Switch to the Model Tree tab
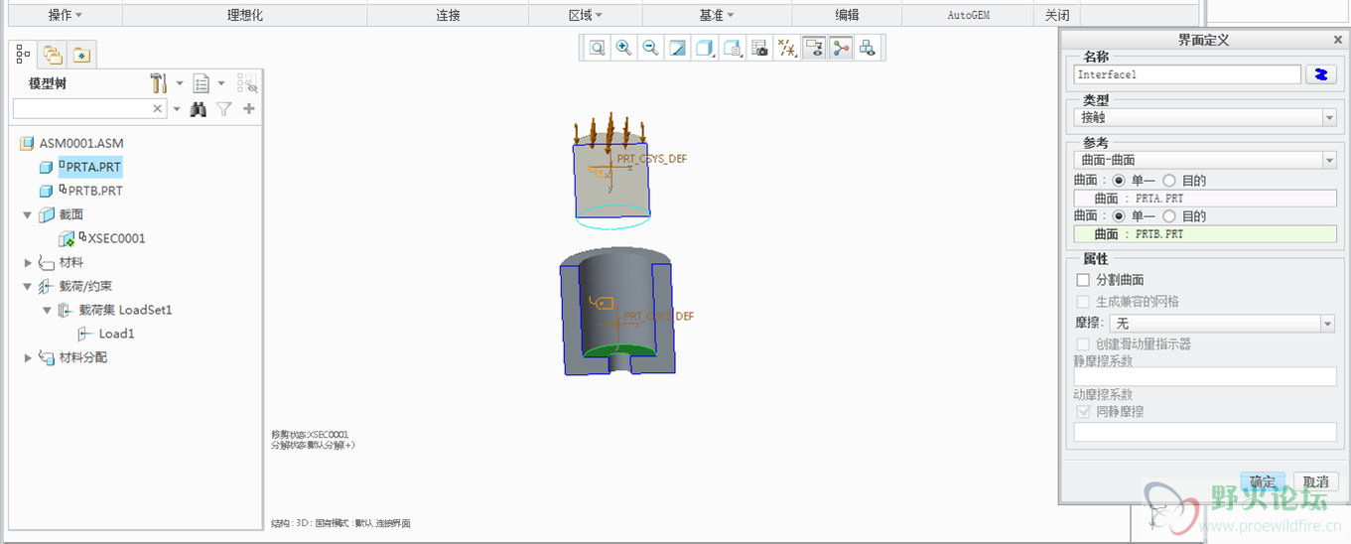 tap(24, 55)
